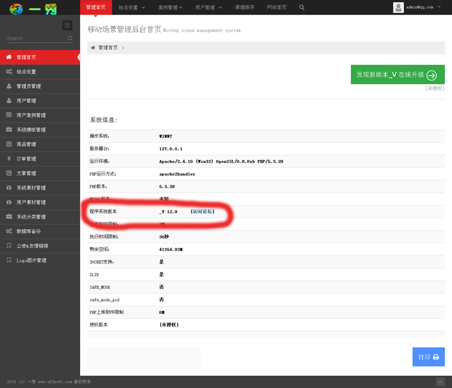Click the 未授权 text under upgrade button
This screenshot has height=388, width=452.
tap(435, 88)
